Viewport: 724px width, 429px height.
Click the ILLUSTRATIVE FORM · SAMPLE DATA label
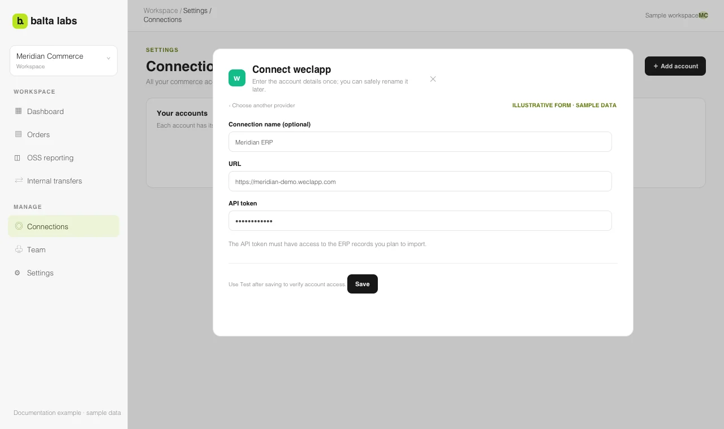pos(564,106)
